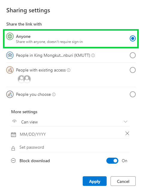Screen dimensions: 142x191
Task: Apply the sharing settings
Action: click(95, 181)
